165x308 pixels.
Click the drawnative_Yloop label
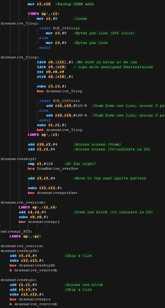point(20,23)
